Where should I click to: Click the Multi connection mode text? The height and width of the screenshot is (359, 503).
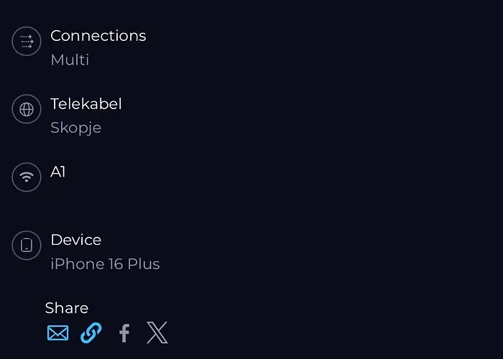pos(70,60)
